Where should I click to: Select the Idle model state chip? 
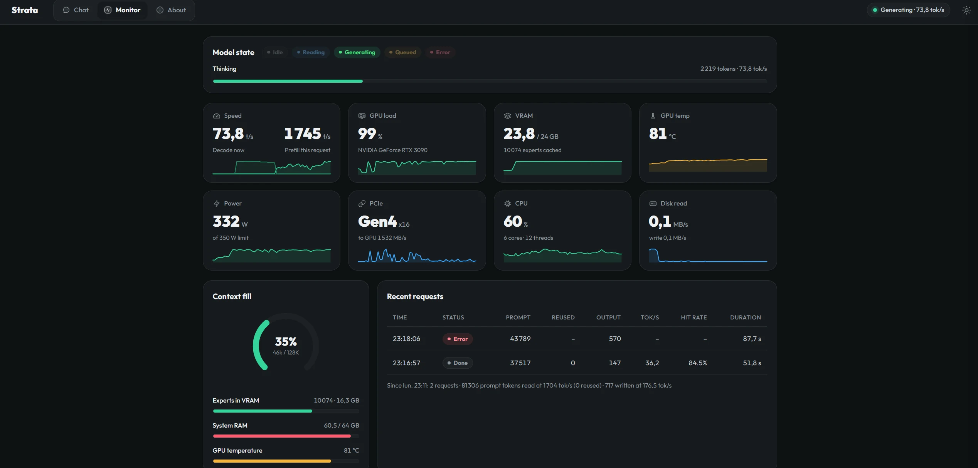point(275,52)
